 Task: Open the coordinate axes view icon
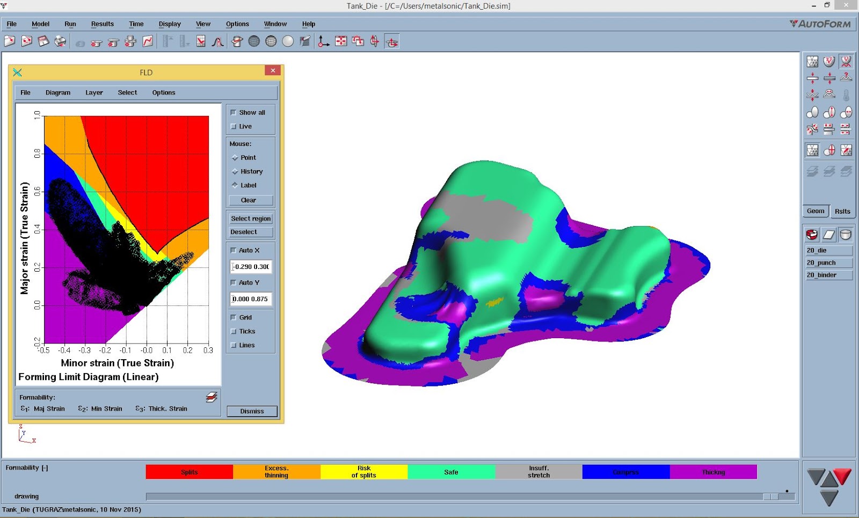coord(322,41)
